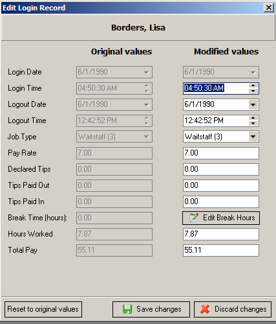Image resolution: width=276 pixels, height=324 pixels.
Task: Decrease modified Logout Time with down arrow
Action: click(253, 123)
